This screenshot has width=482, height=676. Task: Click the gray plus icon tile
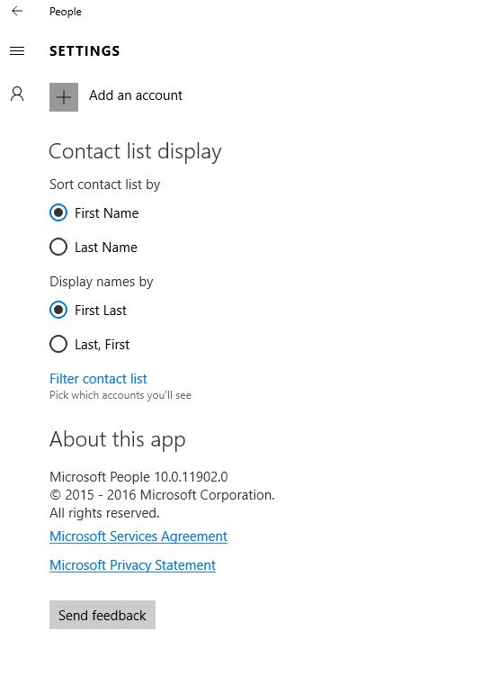[64, 97]
